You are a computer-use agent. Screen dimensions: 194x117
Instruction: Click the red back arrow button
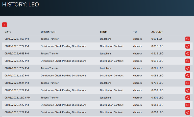point(5,25)
